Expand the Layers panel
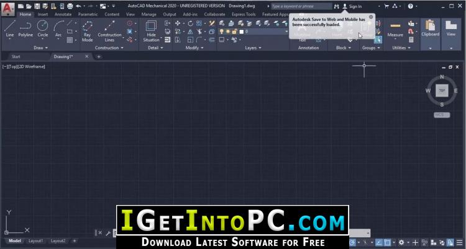 [x=254, y=48]
